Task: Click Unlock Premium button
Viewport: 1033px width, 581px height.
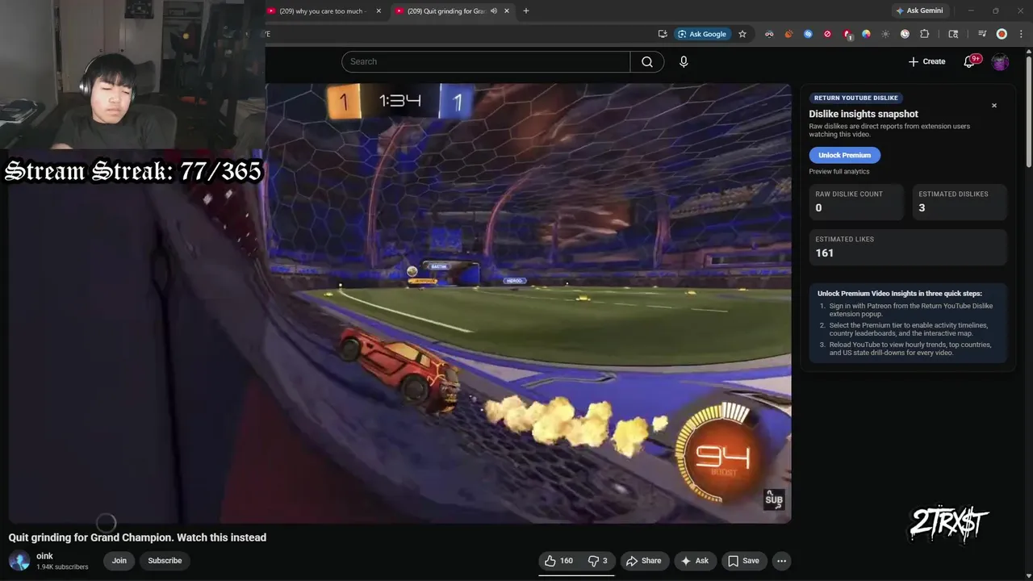Action: point(844,155)
